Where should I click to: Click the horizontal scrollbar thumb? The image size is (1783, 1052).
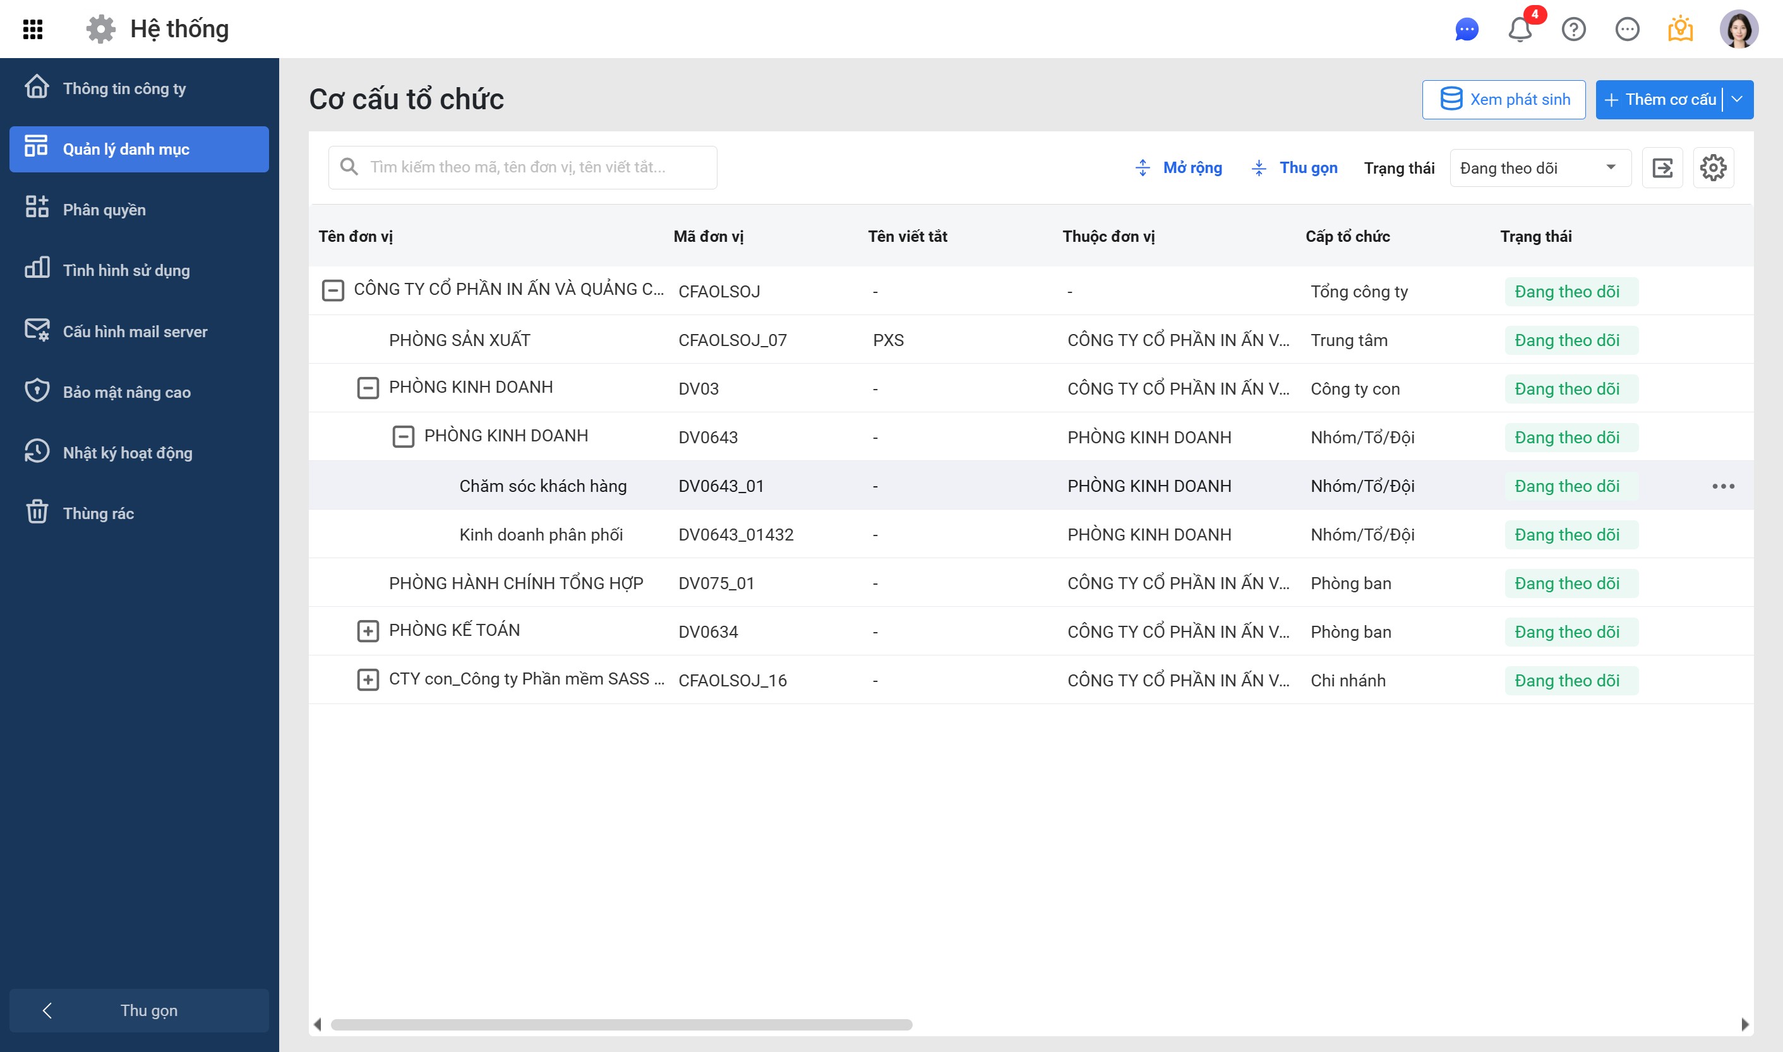tap(621, 1024)
